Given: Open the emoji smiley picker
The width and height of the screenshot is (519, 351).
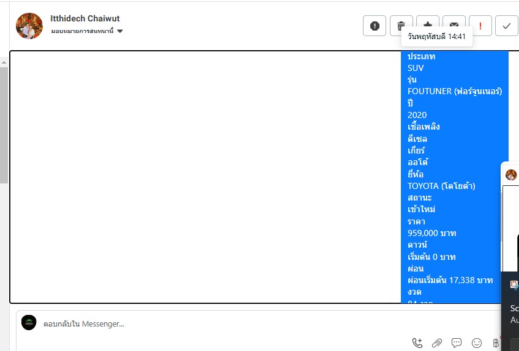Looking at the screenshot, I should [x=477, y=343].
